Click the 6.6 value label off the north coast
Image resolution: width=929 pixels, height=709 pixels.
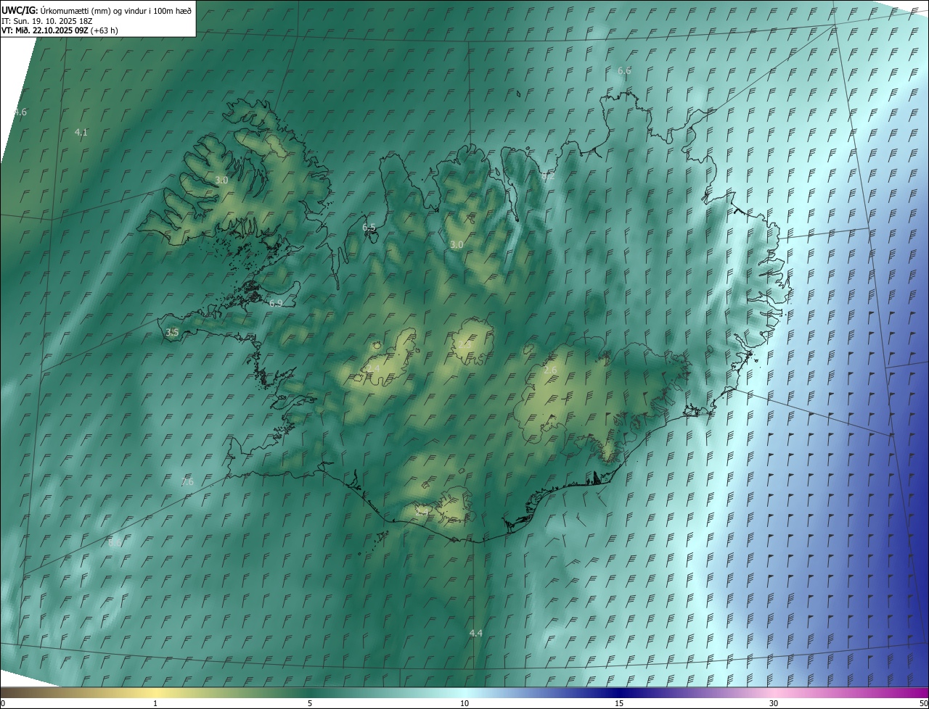[x=624, y=70]
